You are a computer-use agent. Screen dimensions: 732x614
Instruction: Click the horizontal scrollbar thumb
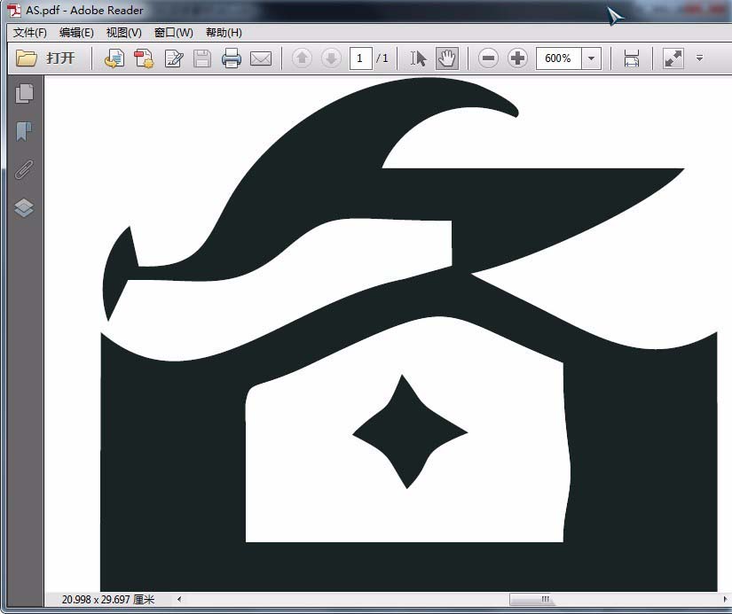pos(532,599)
